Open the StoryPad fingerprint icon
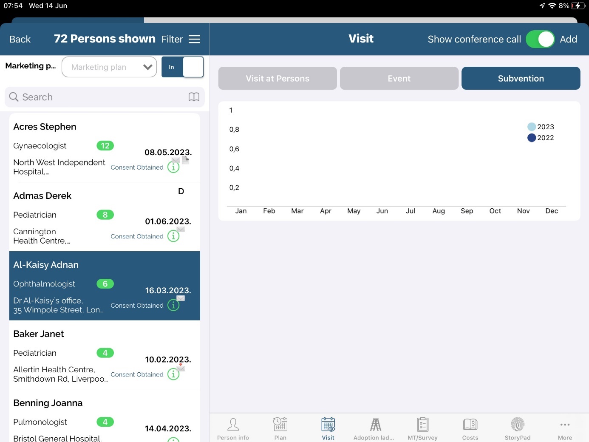The width and height of the screenshot is (589, 442). click(517, 425)
